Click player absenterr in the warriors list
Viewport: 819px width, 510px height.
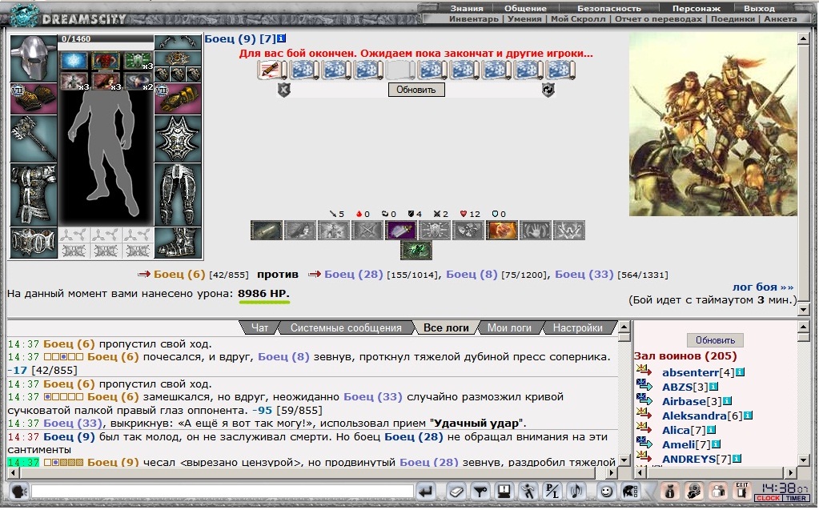(691, 372)
